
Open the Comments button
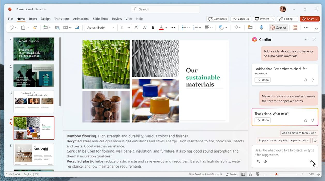click(x=217, y=19)
